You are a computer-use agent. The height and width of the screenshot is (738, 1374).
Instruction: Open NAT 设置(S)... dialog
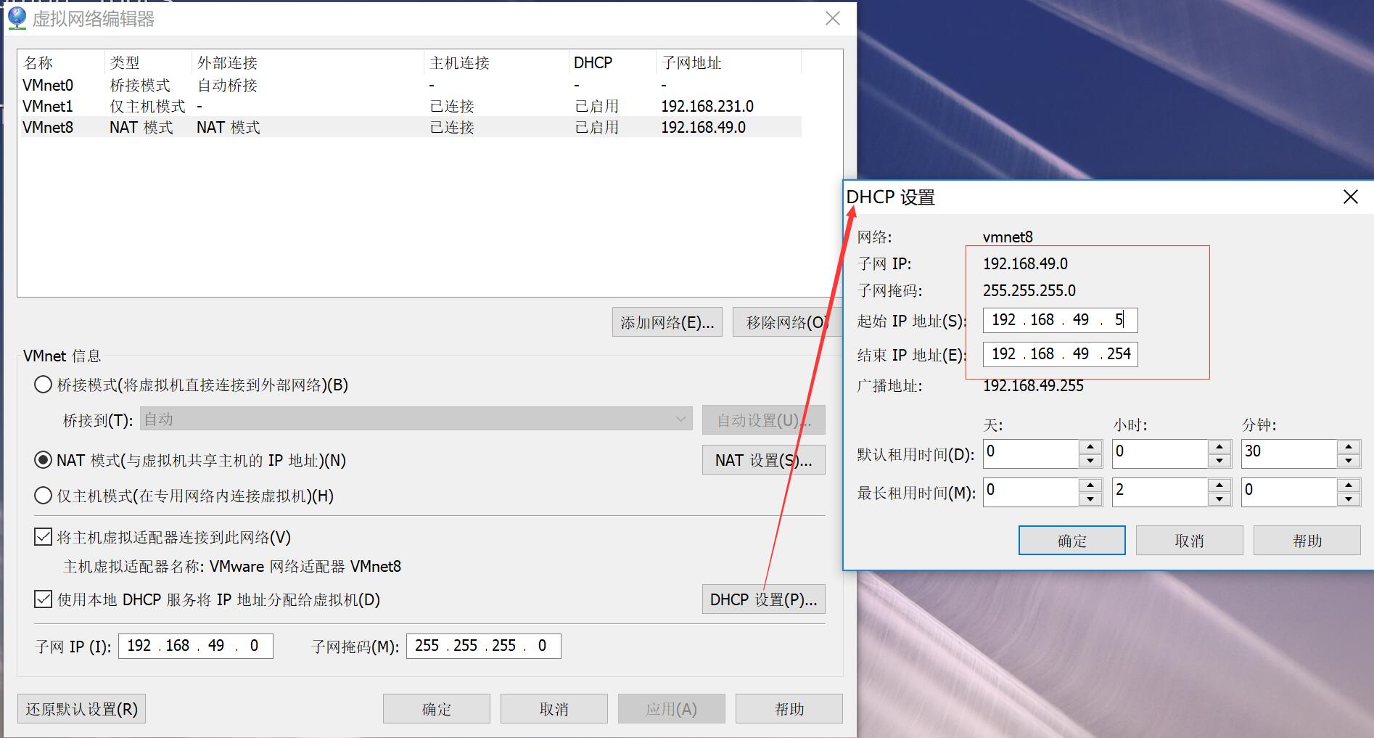pyautogui.click(x=763, y=460)
